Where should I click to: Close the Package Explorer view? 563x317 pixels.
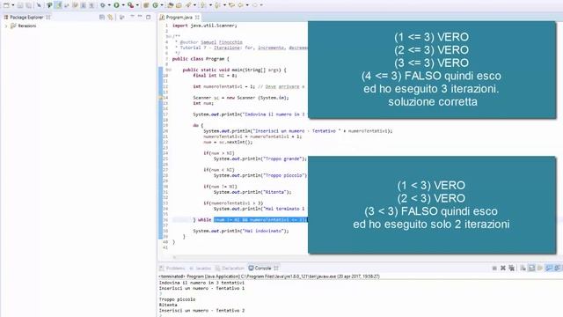(48, 17)
